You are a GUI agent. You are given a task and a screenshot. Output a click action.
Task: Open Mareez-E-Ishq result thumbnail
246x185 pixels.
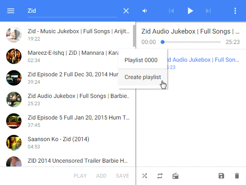[14, 56]
